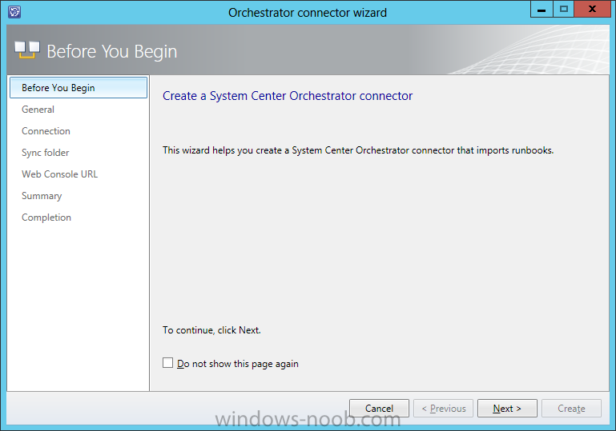Click the Create button

click(571, 409)
